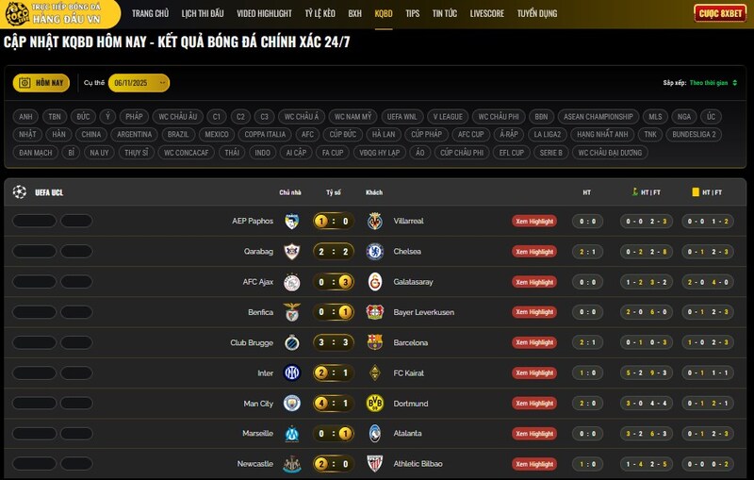
Task: Click the UEFA UCL league ball icon
Action: coord(20,192)
